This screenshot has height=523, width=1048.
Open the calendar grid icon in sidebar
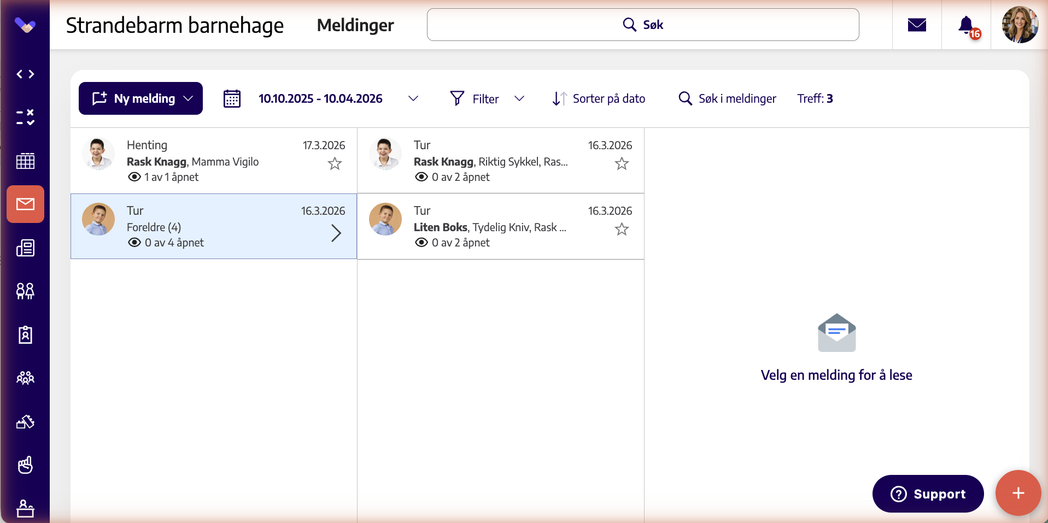tap(25, 161)
